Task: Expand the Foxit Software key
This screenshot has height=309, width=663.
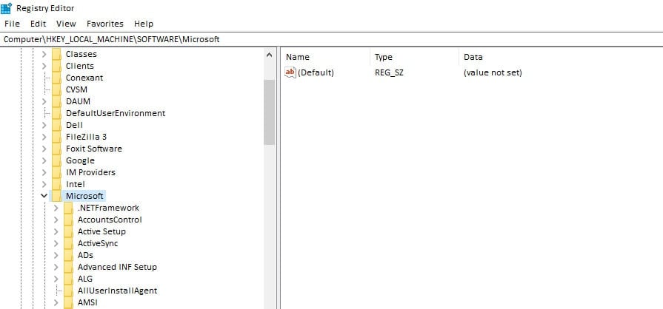Action: point(44,149)
